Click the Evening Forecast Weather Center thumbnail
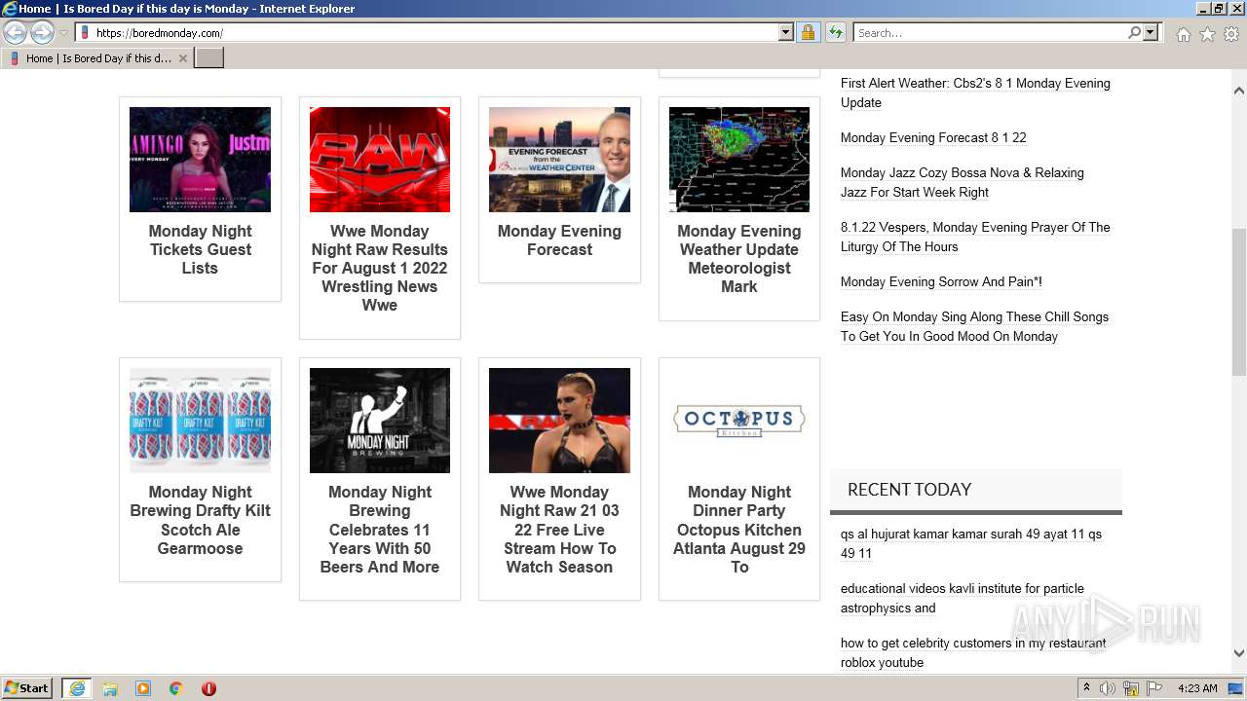 click(559, 160)
